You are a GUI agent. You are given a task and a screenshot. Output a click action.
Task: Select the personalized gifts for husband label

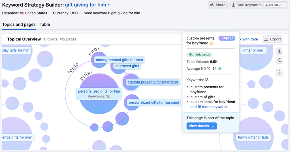[154, 102]
